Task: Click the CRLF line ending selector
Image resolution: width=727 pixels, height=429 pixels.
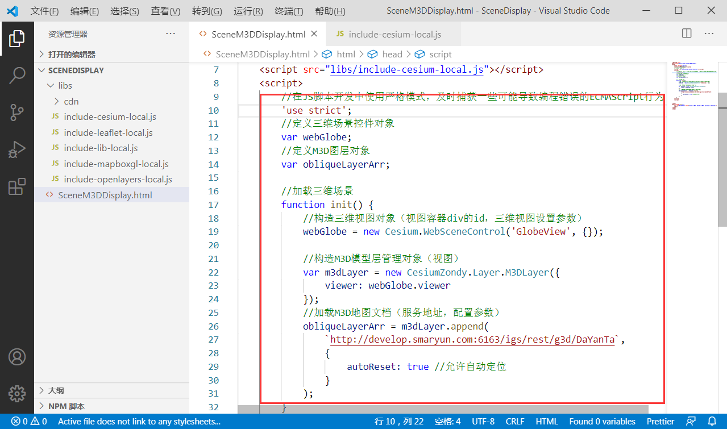Action: tap(515, 422)
